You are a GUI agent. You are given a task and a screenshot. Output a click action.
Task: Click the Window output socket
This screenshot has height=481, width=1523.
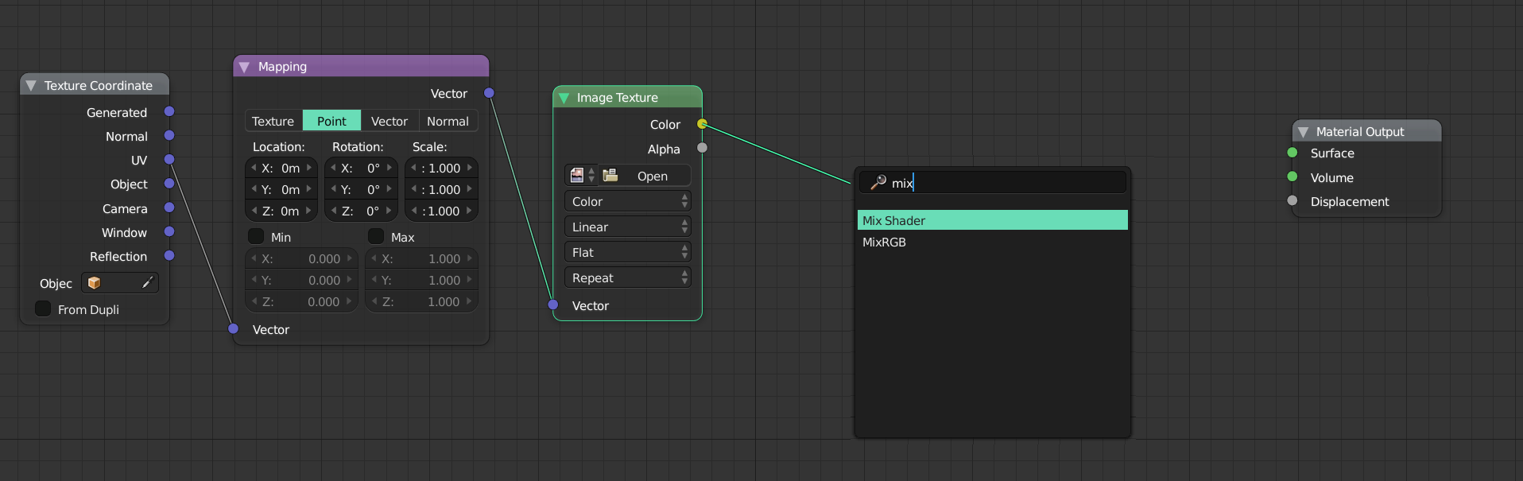(x=169, y=231)
